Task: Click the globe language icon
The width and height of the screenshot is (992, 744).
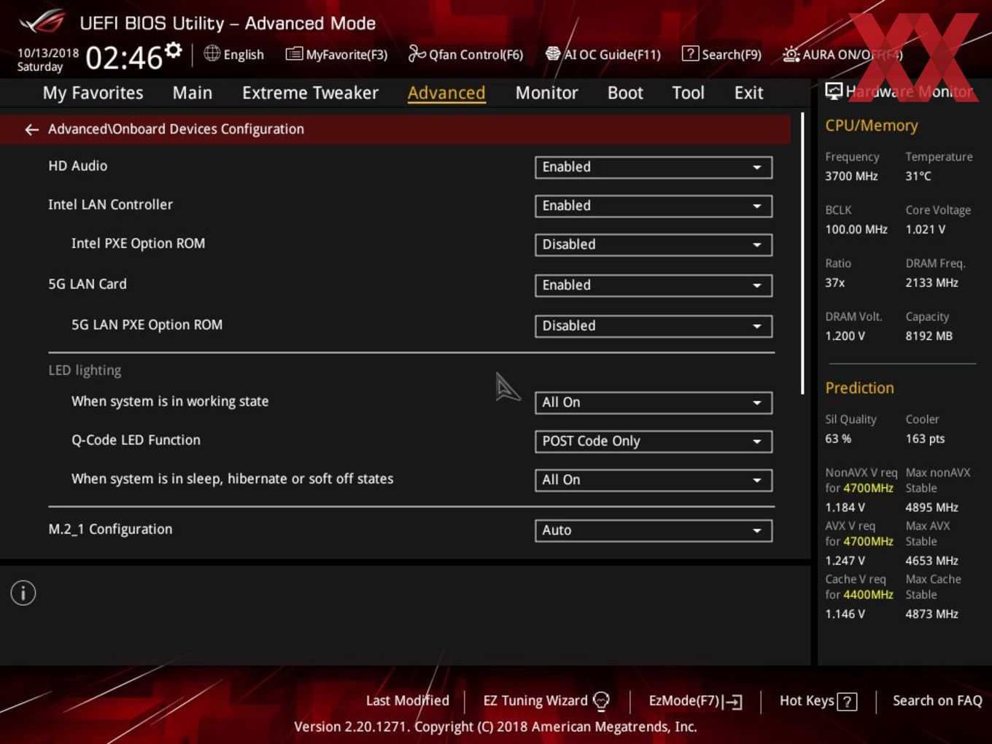Action: (212, 53)
